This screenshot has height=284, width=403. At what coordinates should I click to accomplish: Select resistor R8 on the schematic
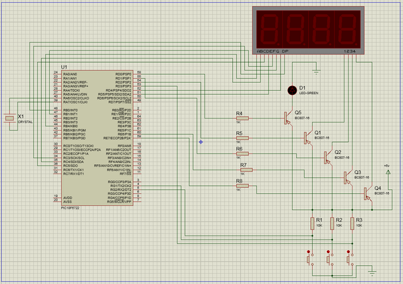tap(242, 186)
